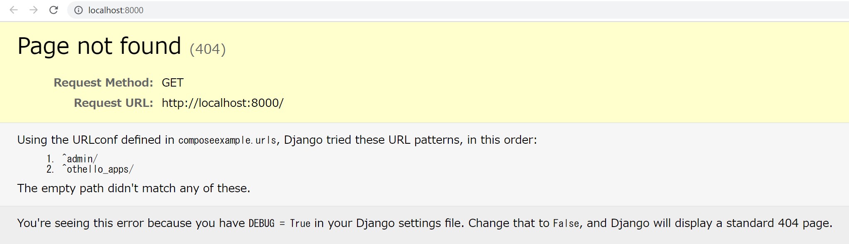Click the "Request Method:" label
849x244 pixels.
pyautogui.click(x=103, y=82)
